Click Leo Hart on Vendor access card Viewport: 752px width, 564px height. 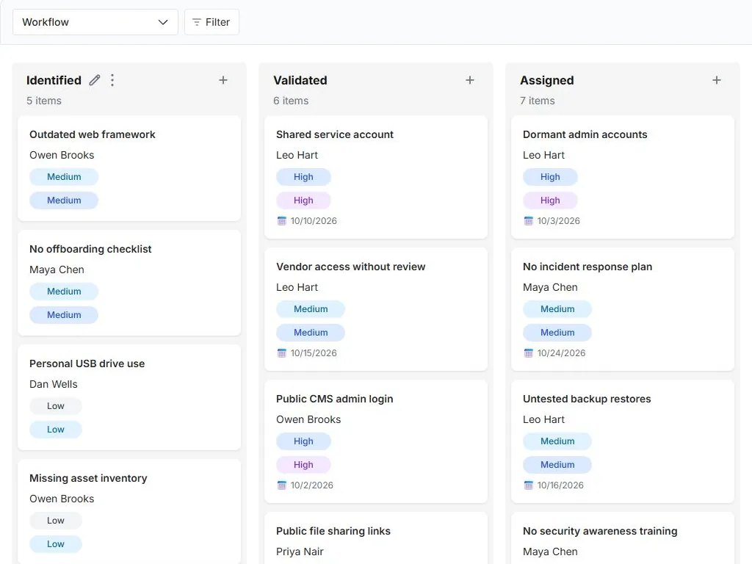click(297, 287)
